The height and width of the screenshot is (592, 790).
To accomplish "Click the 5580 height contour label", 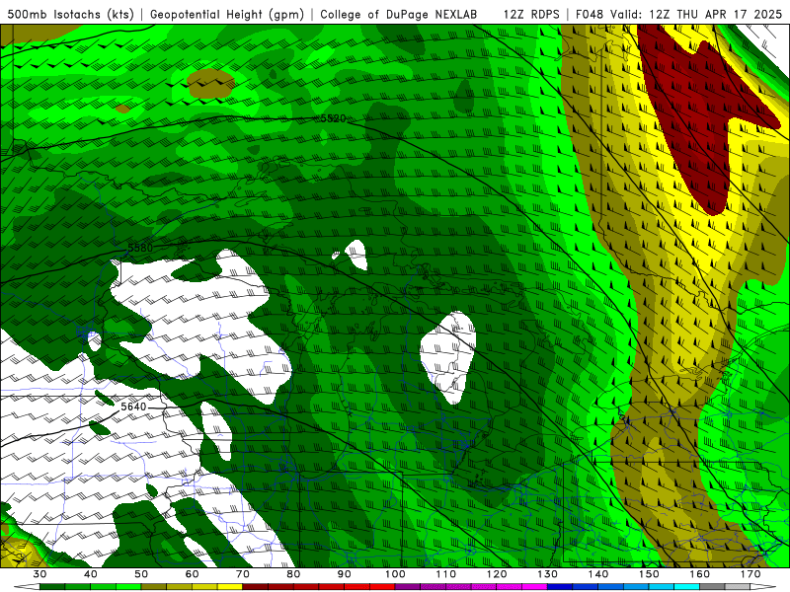I will point(140,248).
